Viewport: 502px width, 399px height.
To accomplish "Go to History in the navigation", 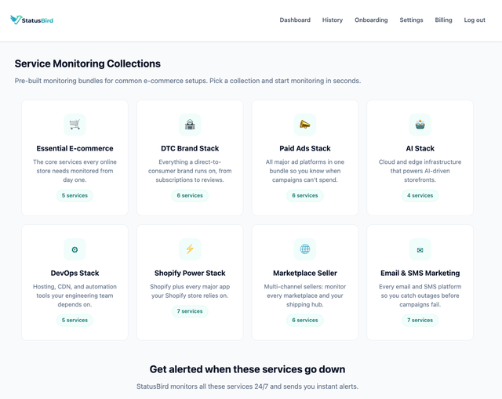I will (333, 20).
